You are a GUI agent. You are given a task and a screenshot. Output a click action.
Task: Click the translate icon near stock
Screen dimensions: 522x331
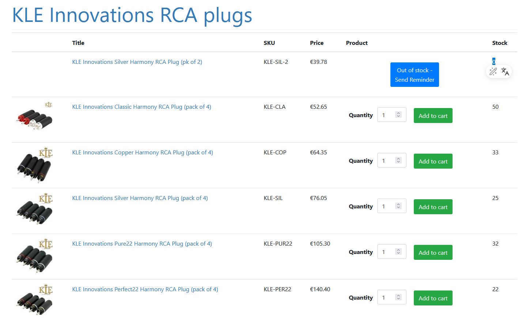tap(505, 72)
